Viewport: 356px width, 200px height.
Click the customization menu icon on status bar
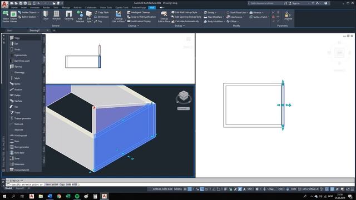(x=352, y=189)
